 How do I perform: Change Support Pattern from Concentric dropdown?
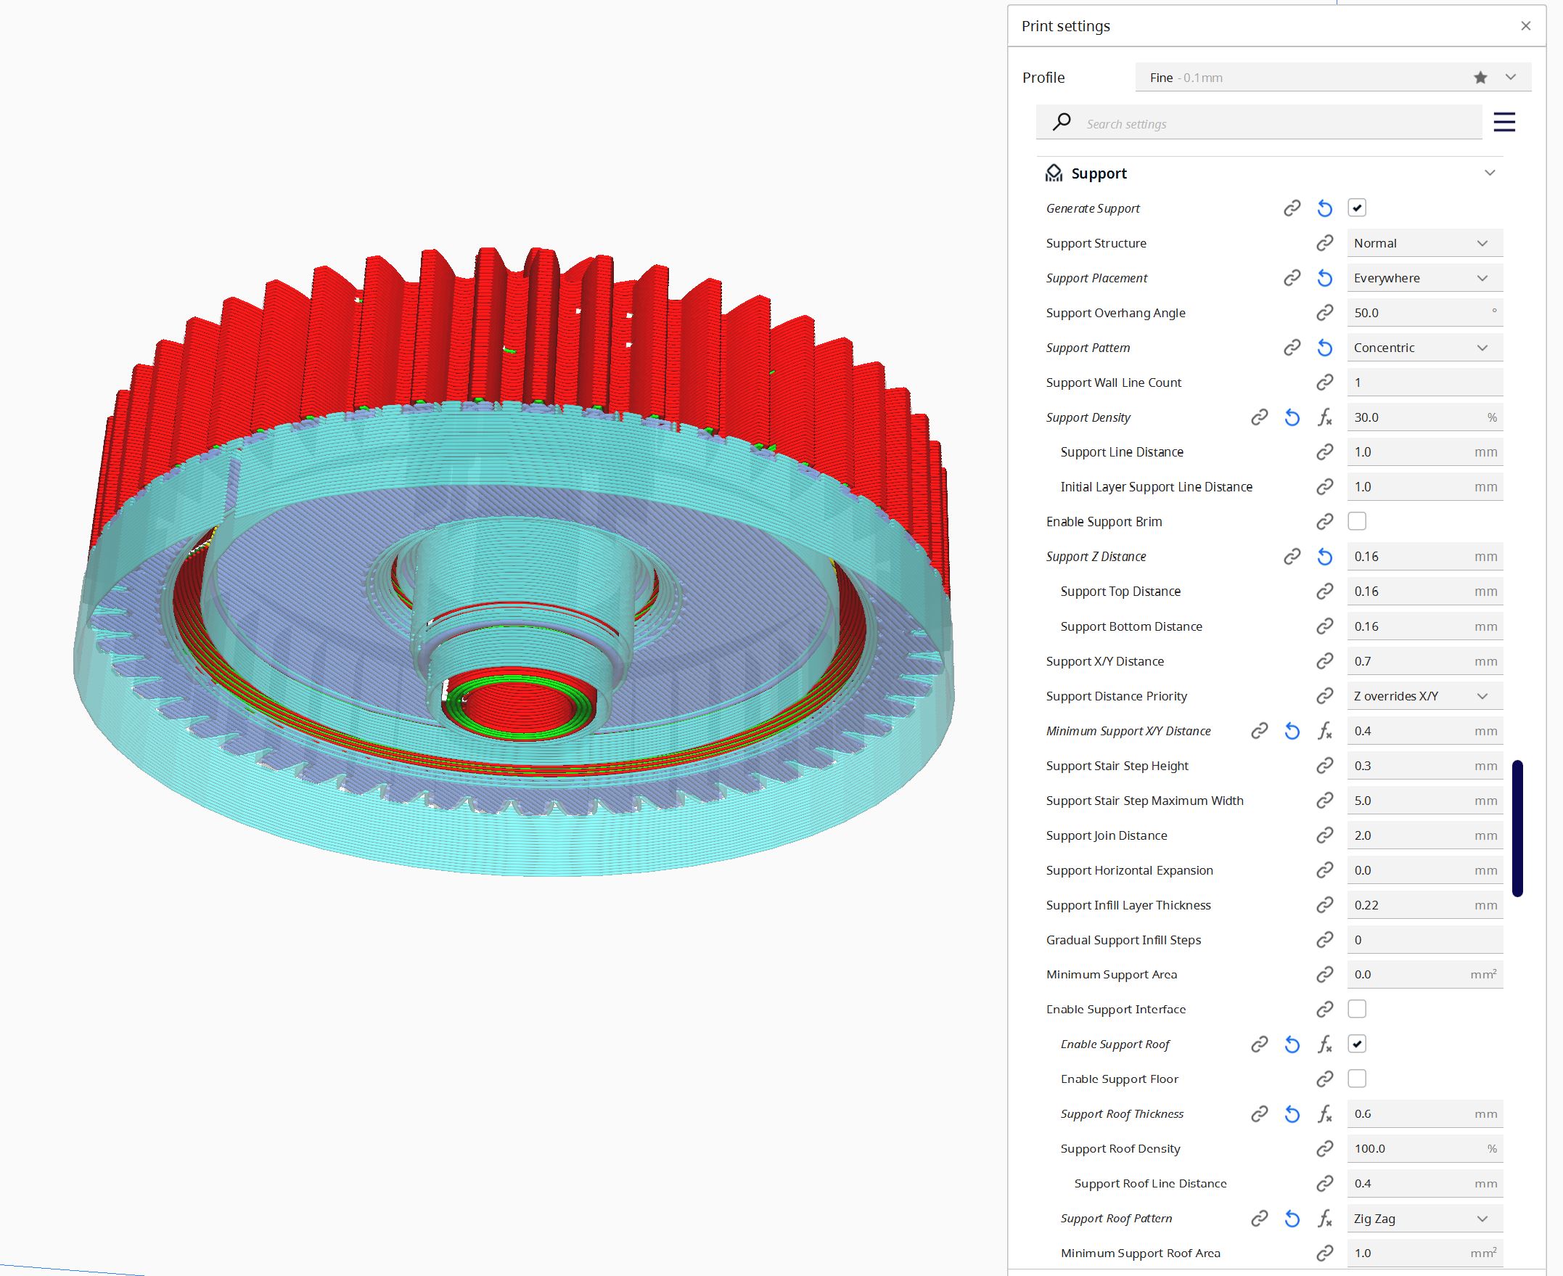coord(1424,347)
